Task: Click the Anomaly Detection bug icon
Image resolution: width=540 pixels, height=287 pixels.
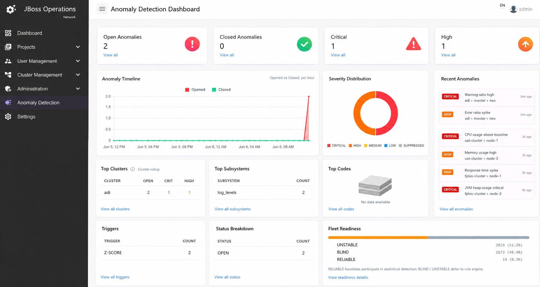Action: coord(8,103)
